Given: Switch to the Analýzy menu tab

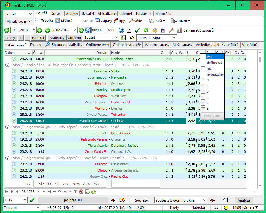Looking at the screenshot, I should click(x=72, y=14).
